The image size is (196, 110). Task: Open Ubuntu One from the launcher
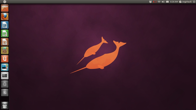tap(5, 59)
